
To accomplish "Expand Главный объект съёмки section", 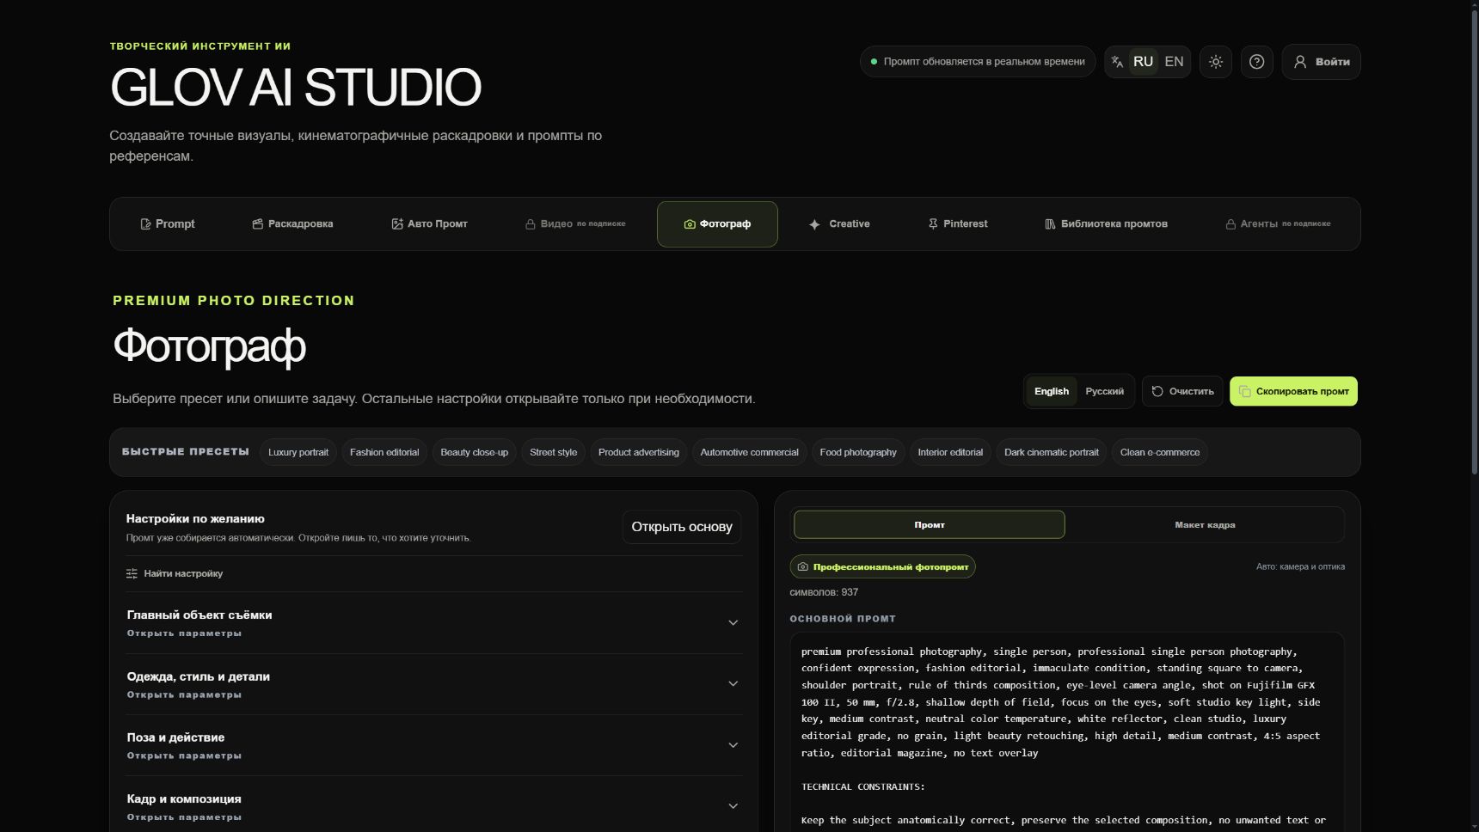I will point(433,623).
